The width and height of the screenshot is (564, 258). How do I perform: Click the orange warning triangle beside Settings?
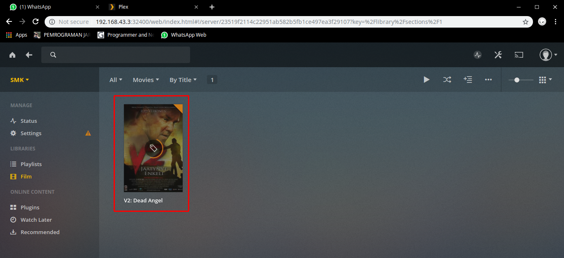[88, 133]
